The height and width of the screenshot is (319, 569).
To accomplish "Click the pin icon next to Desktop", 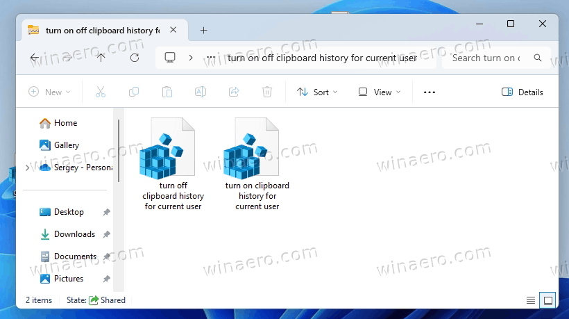I will [106, 212].
